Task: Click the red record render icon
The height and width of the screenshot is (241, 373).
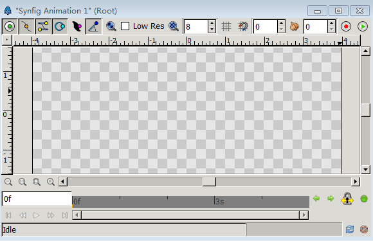Action: tap(346, 26)
